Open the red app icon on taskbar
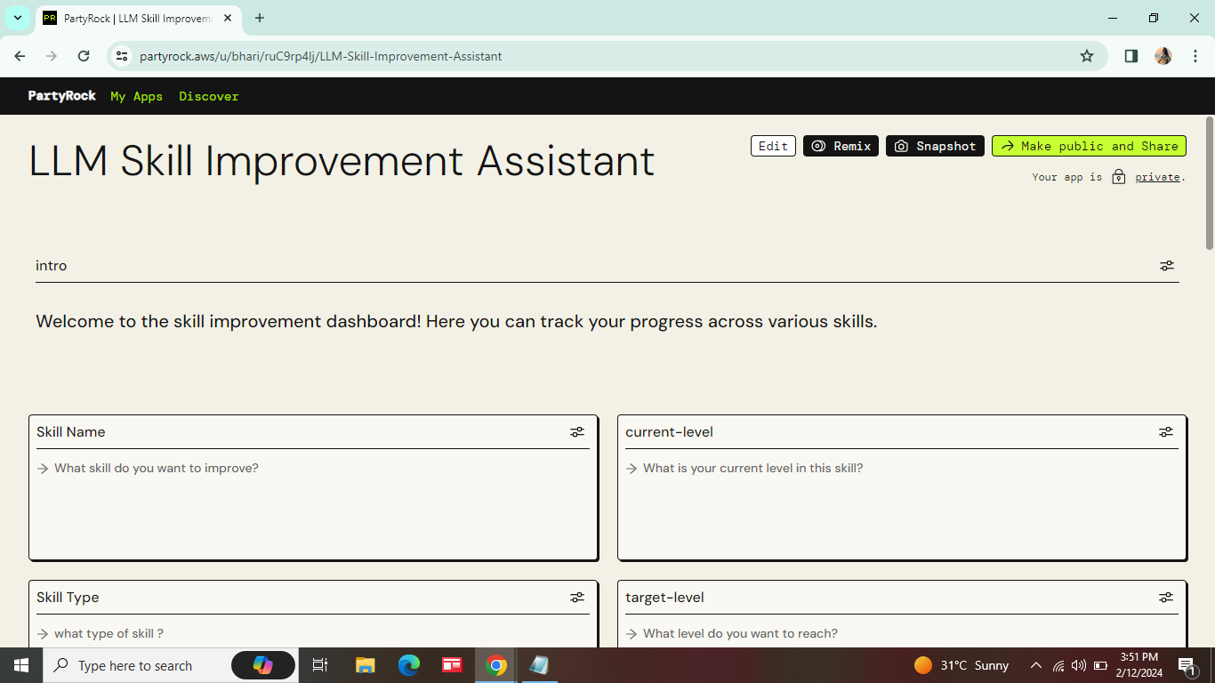Screen dimensions: 1215x683 (x=452, y=665)
